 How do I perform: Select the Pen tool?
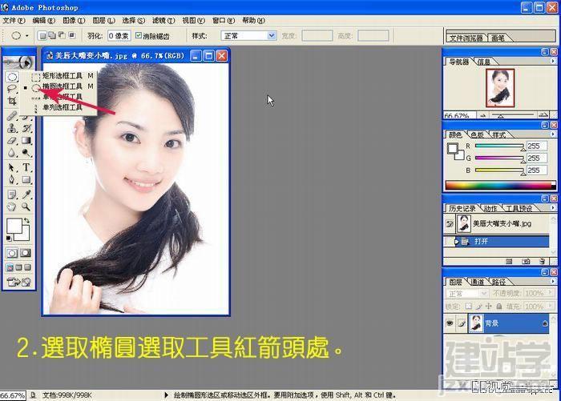click(12, 179)
